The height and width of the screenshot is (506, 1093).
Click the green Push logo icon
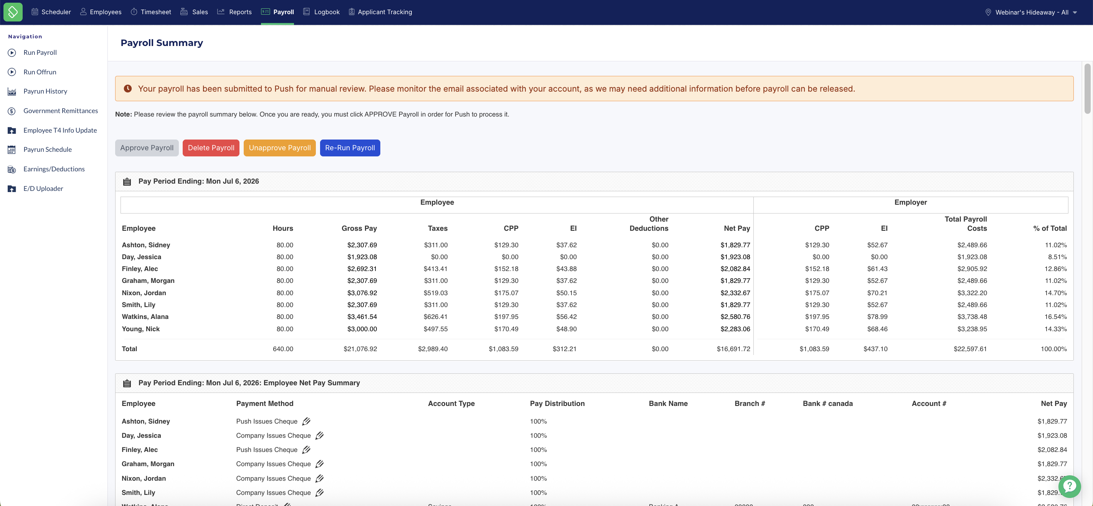[x=13, y=12]
